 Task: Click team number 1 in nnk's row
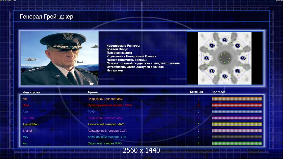[199, 99]
